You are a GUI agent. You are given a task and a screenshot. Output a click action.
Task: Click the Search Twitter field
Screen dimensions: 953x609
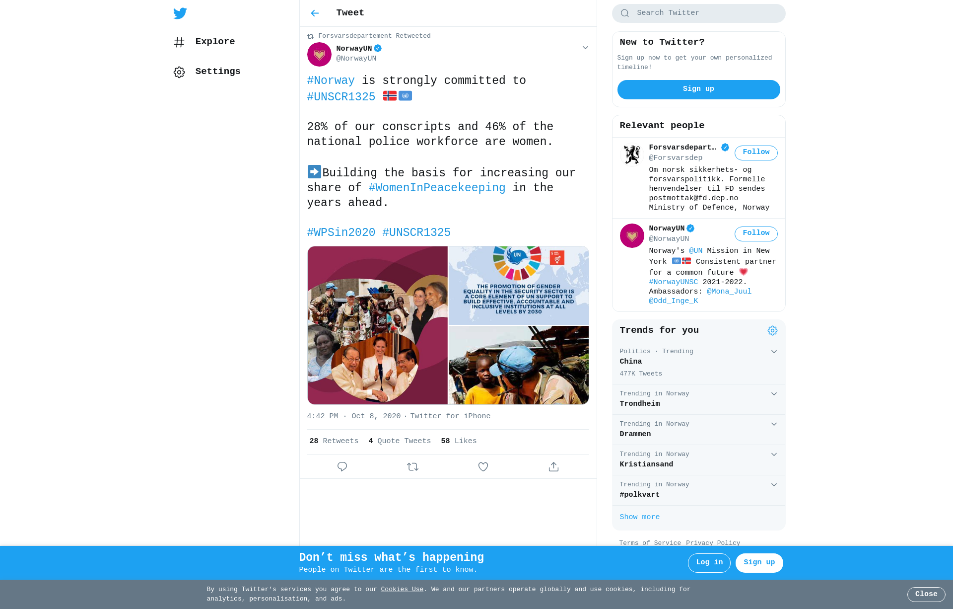698,13
